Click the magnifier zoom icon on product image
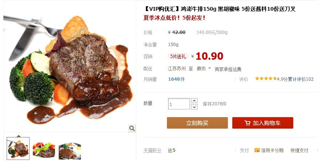 [132, 128]
